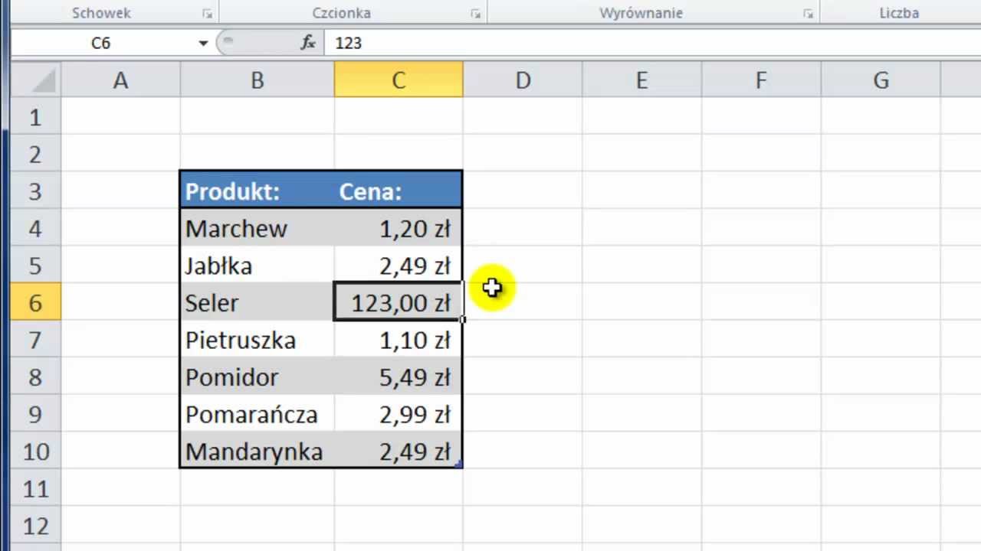Select row 10 header

(36, 451)
